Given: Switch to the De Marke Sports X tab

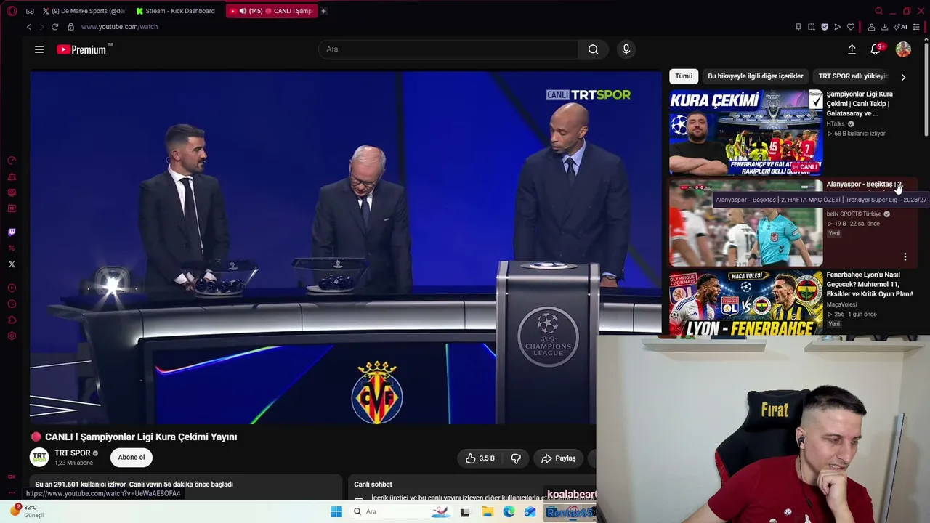Looking at the screenshot, I should pos(84,11).
